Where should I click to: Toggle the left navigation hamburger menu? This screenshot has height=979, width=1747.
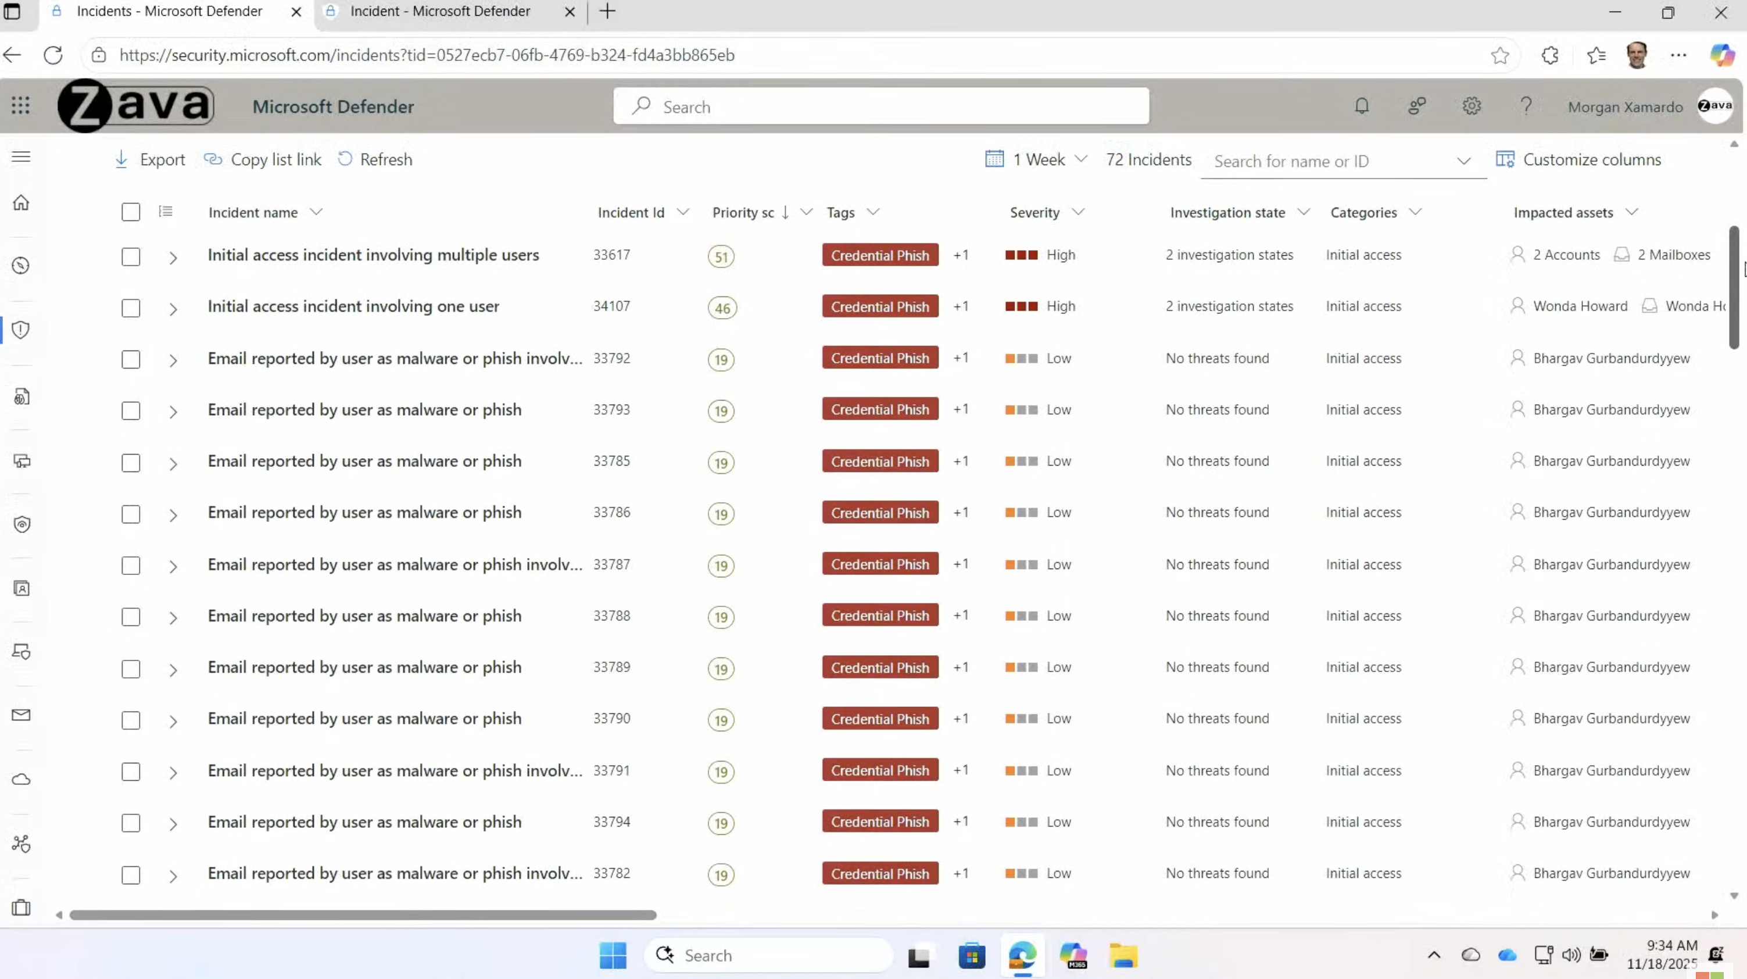(x=21, y=157)
